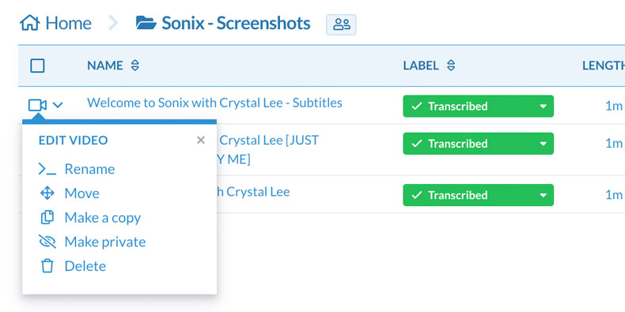Click the Move arrows icon
Image resolution: width=625 pixels, height=312 pixels.
[x=47, y=194]
